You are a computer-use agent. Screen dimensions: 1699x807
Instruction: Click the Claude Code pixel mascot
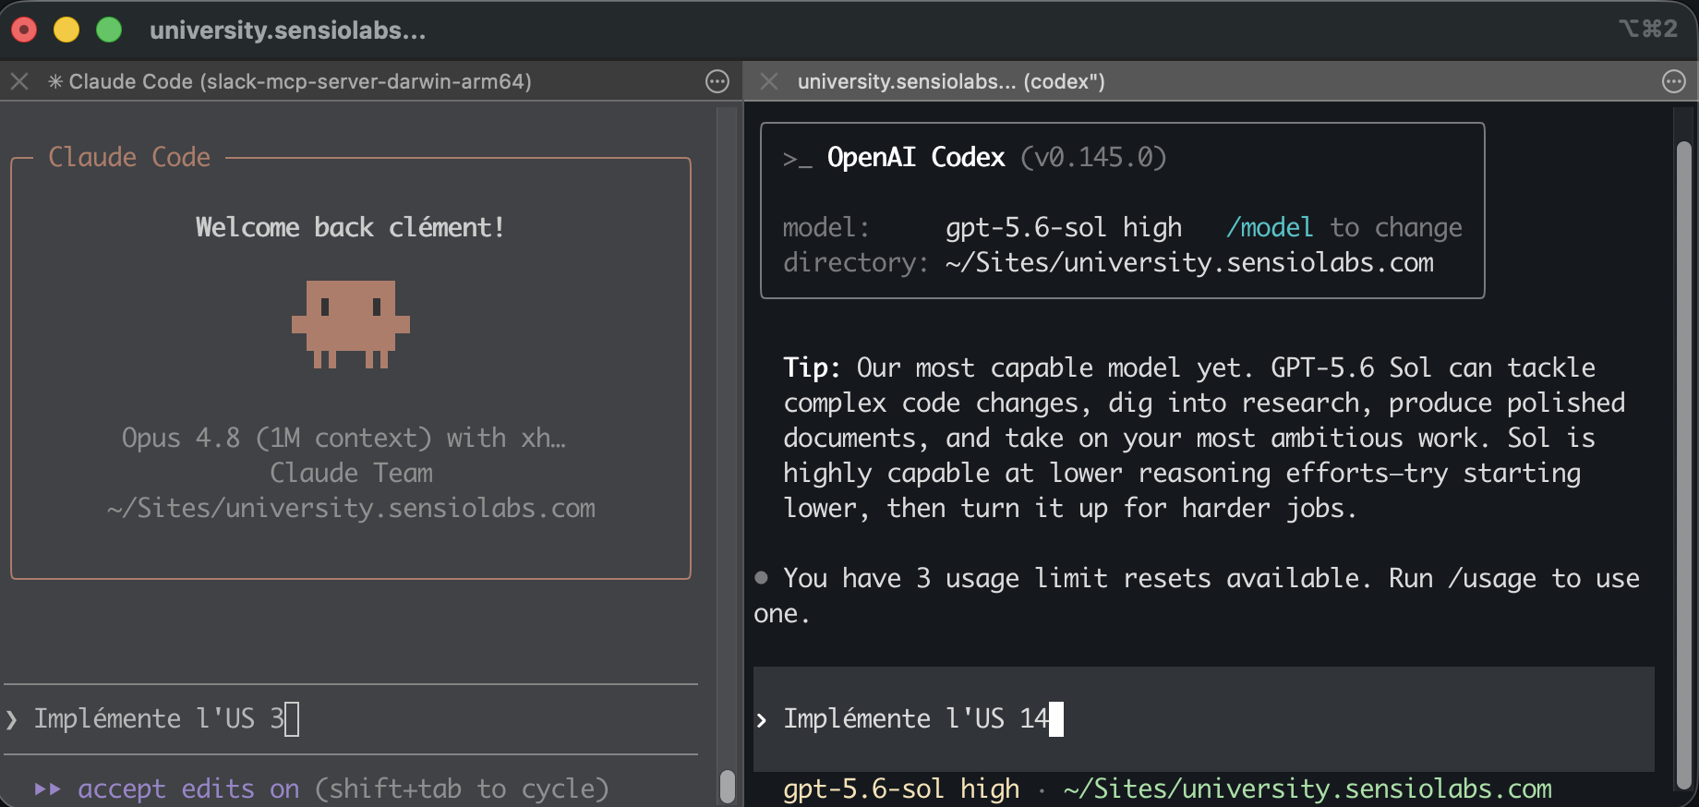pyautogui.click(x=351, y=324)
